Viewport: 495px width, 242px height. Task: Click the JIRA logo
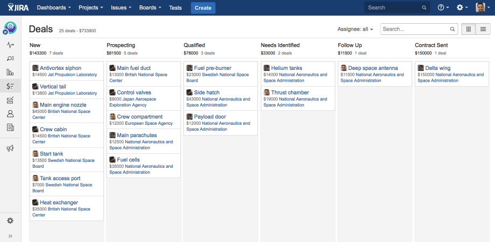(x=17, y=8)
